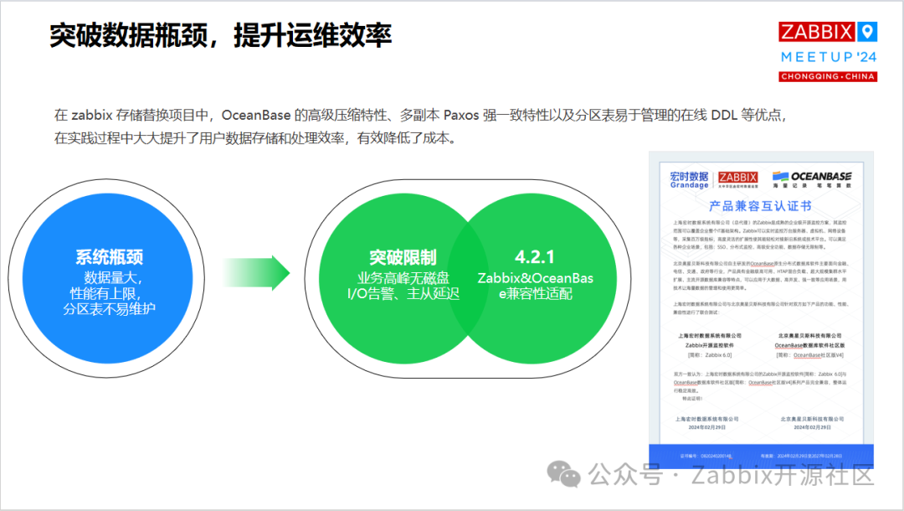
Task: Select the green 突破限制 circle
Action: (x=403, y=276)
